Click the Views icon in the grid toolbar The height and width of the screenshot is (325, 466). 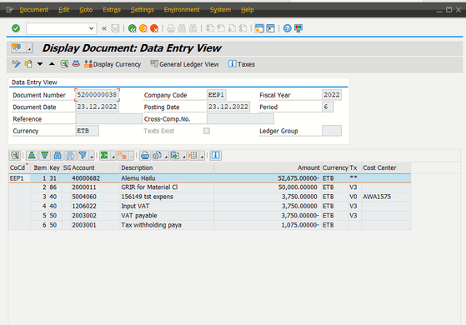158,155
